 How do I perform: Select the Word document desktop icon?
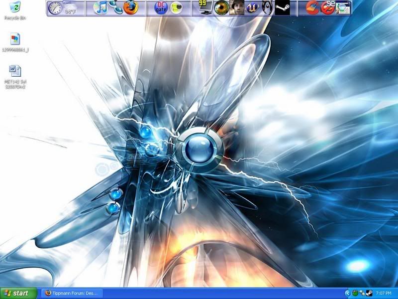pyautogui.click(x=15, y=71)
